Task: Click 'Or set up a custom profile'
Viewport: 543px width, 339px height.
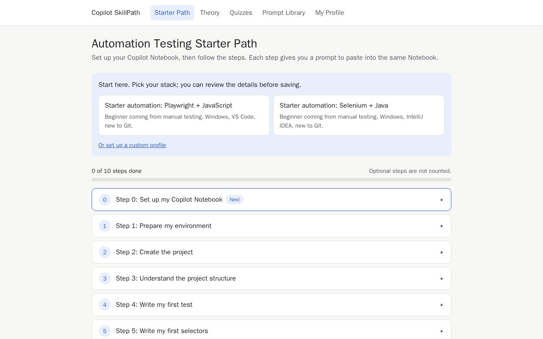Action: point(132,145)
